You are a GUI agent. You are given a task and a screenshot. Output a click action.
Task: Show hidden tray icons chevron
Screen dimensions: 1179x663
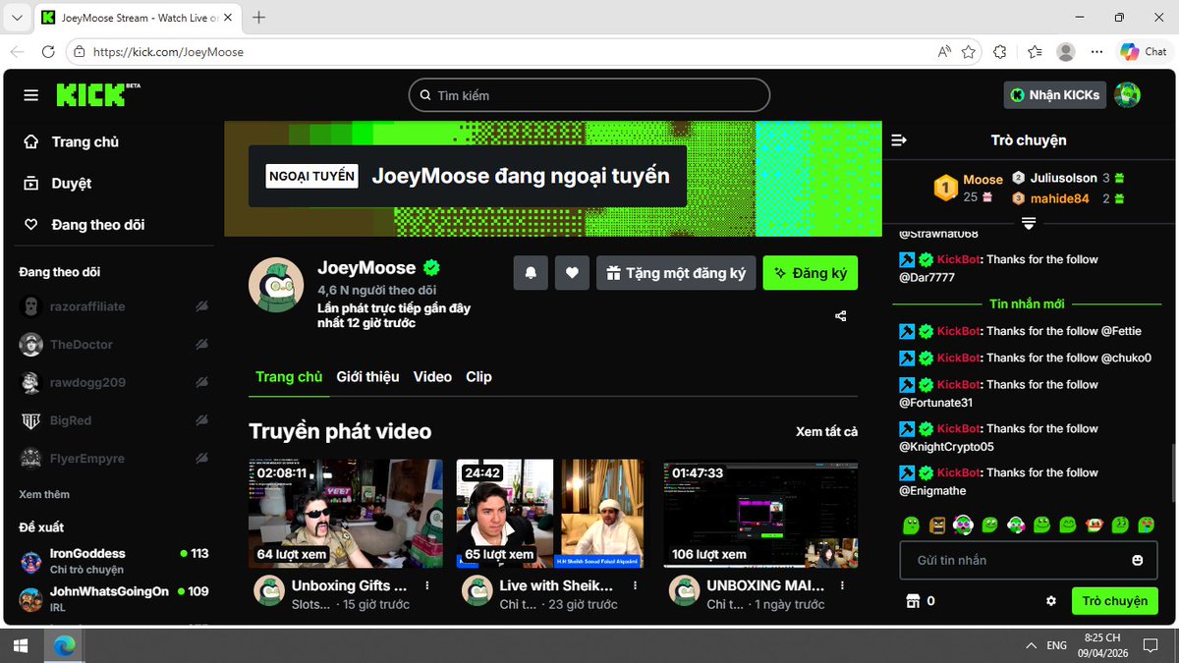point(1031,645)
